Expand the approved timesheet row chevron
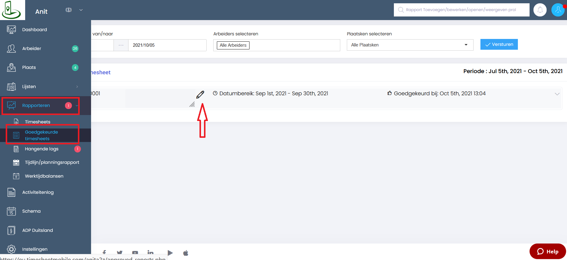The height and width of the screenshot is (260, 567). [x=557, y=94]
